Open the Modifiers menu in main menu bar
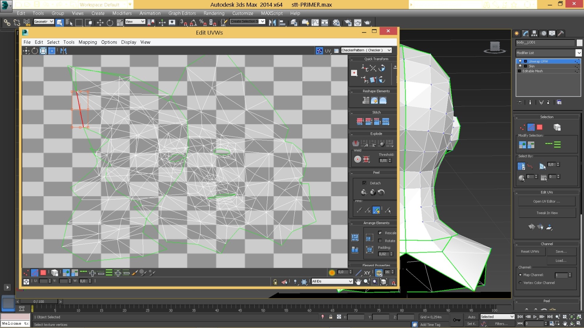 122,13
